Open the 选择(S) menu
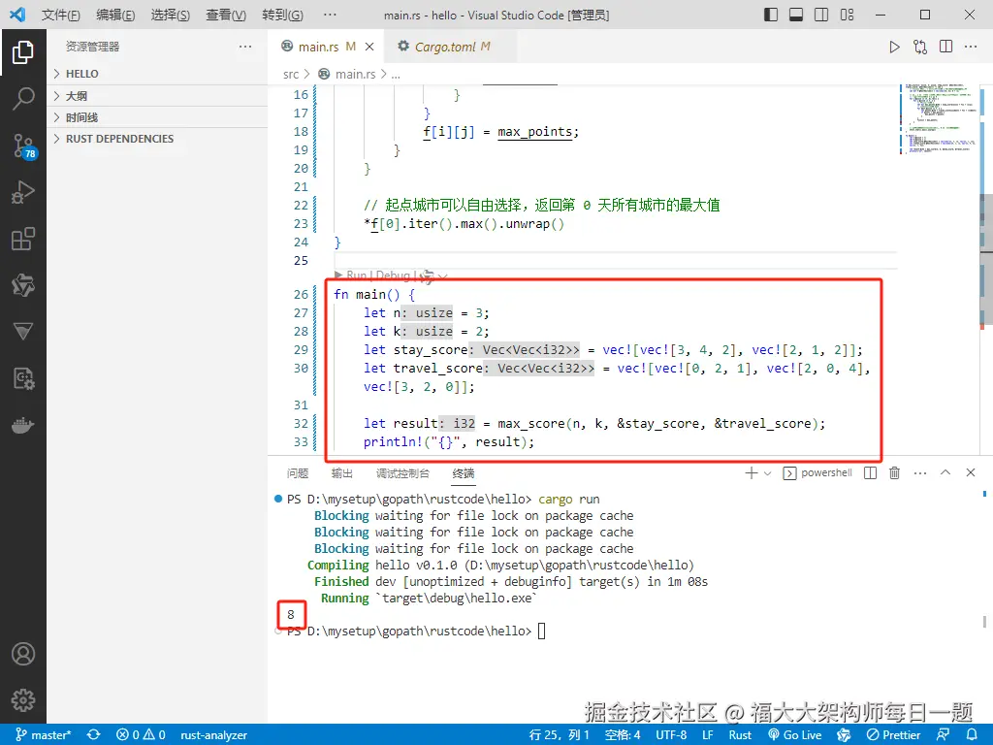 [x=171, y=15]
